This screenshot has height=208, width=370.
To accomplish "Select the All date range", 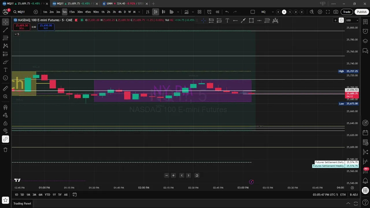I will click(x=66, y=195).
